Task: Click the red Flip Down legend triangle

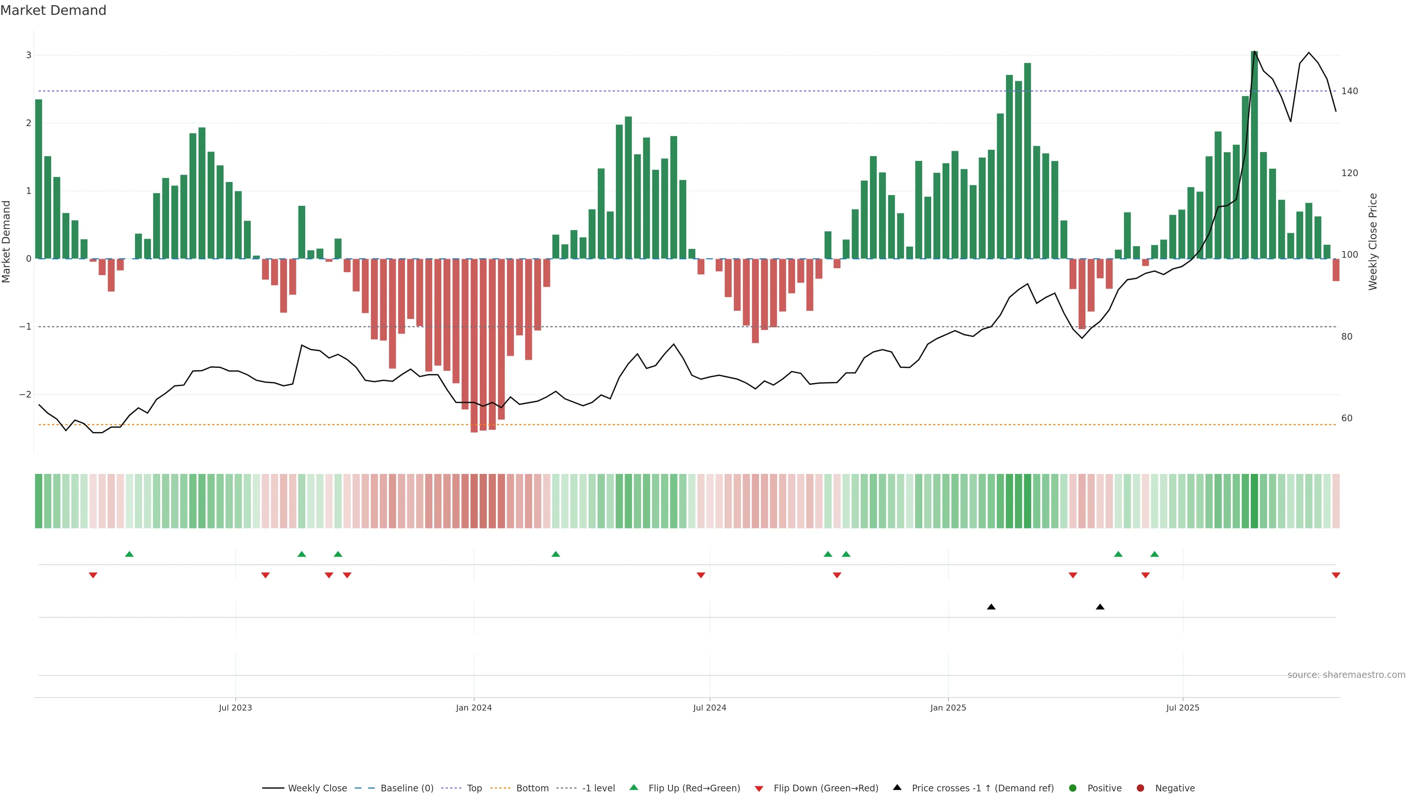Action: coord(759,788)
